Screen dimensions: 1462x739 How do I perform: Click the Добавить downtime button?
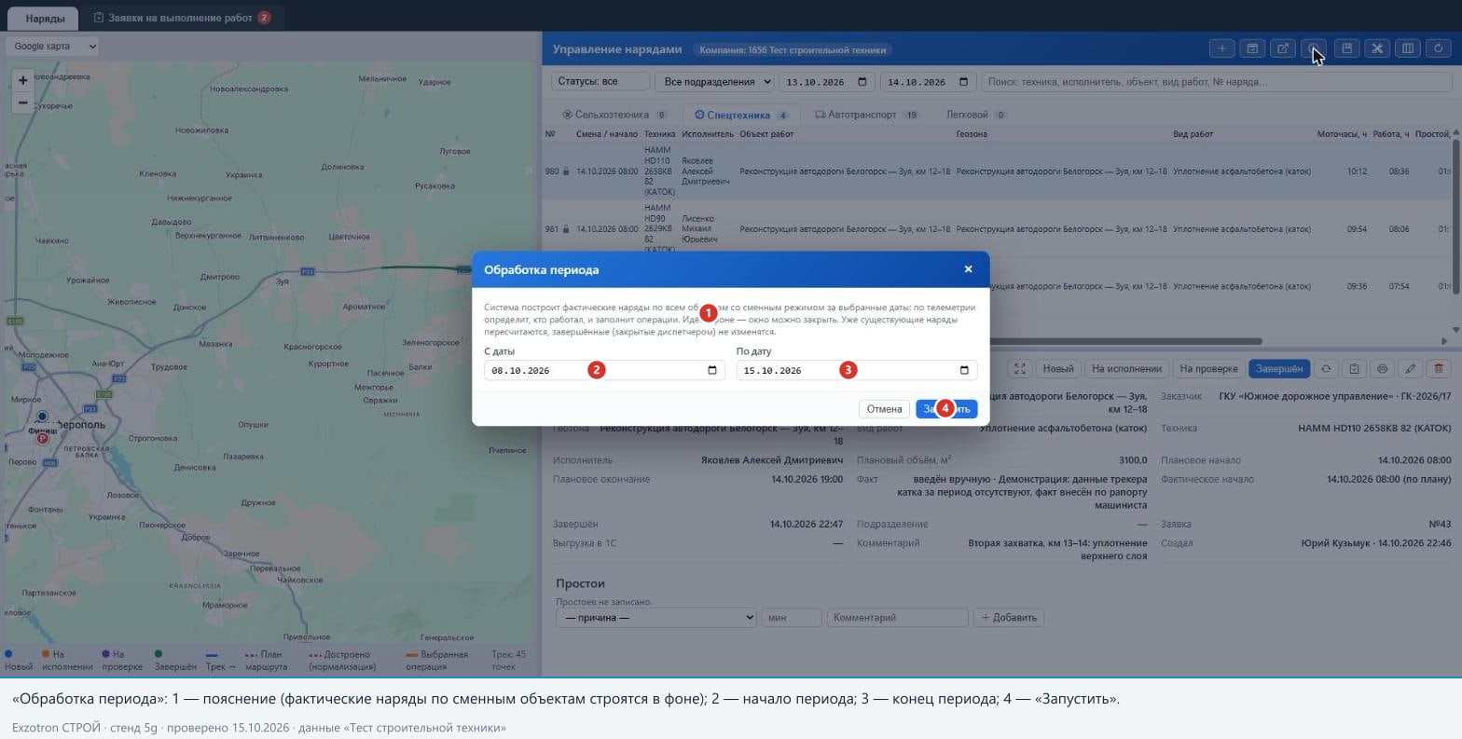1009,618
